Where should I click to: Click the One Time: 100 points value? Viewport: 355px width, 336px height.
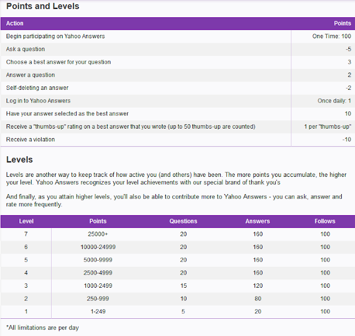tap(332, 36)
